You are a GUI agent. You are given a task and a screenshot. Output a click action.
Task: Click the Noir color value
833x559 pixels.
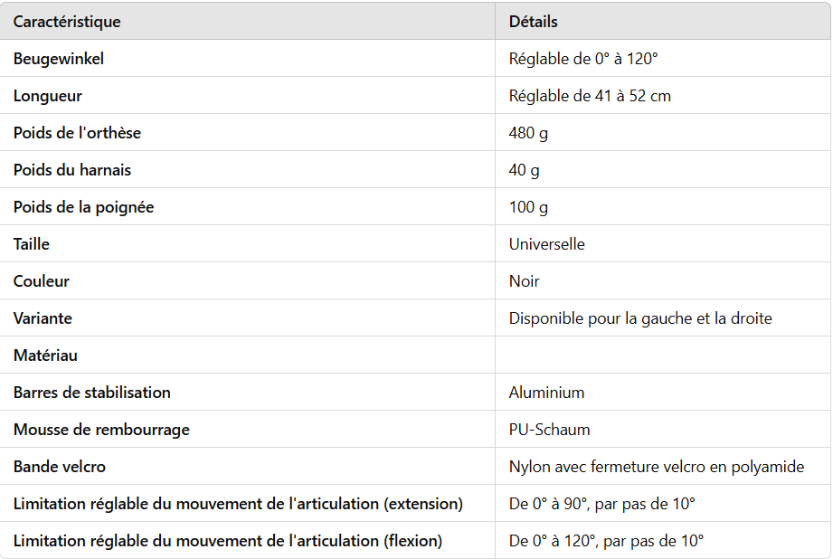[525, 281]
